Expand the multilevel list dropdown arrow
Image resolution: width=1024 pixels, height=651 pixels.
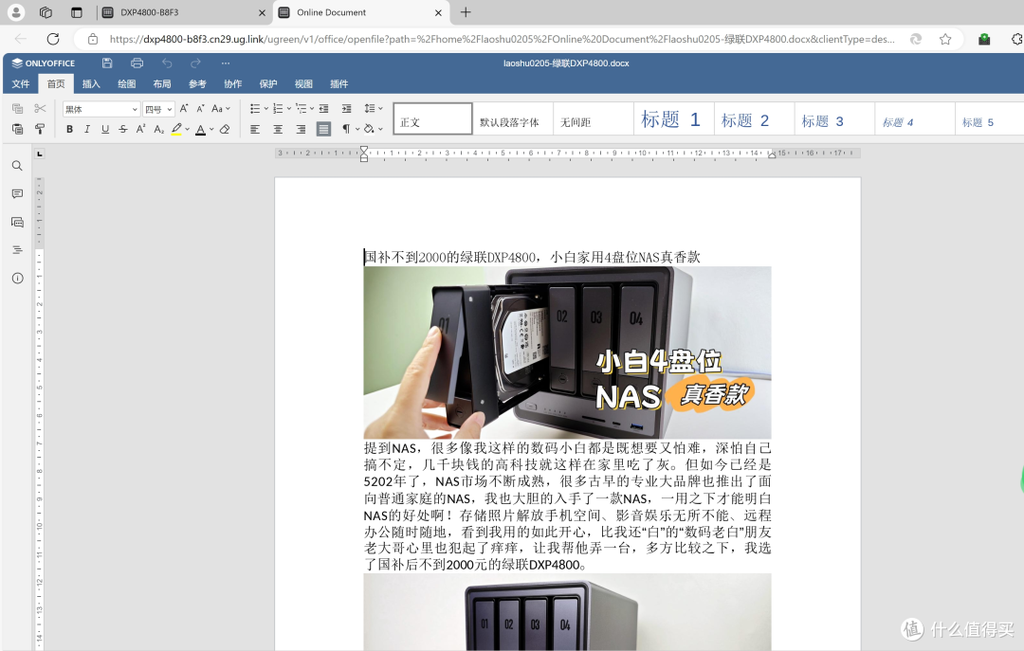(312, 108)
